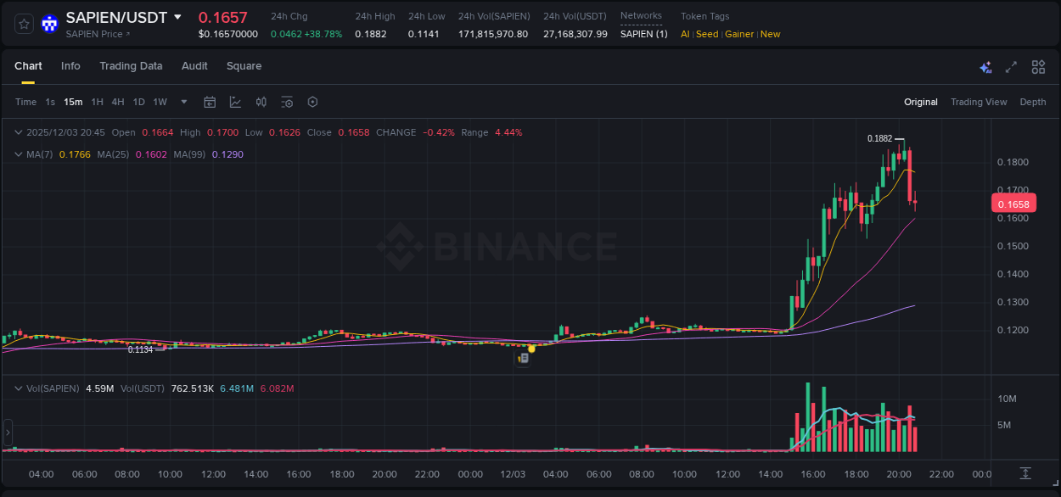Screen dimensions: 1061x497
Task: Toggle the favorite star for SAPIEN/USDT
Action: click(24, 24)
